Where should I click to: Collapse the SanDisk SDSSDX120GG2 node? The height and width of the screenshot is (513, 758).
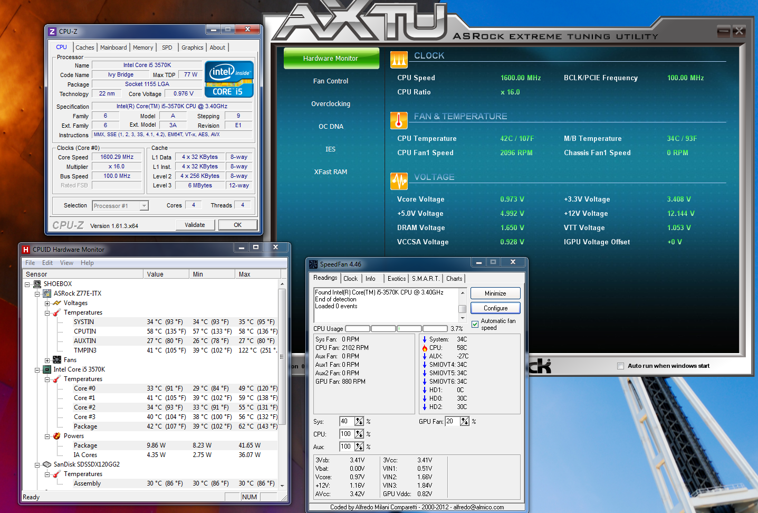click(x=37, y=464)
